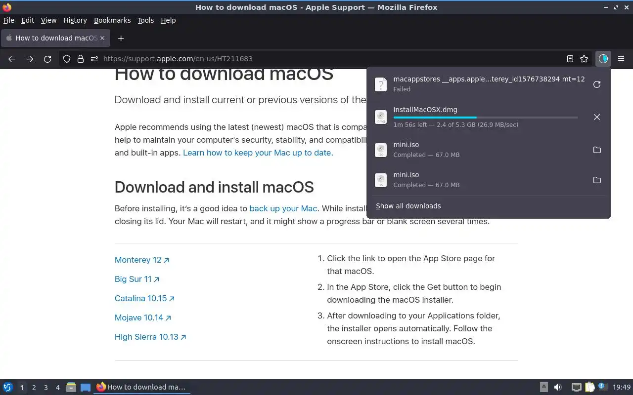633x395 pixels.
Task: Open the Help menu
Action: 168,20
